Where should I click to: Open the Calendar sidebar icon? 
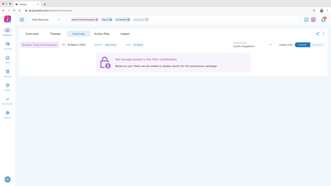(7, 72)
